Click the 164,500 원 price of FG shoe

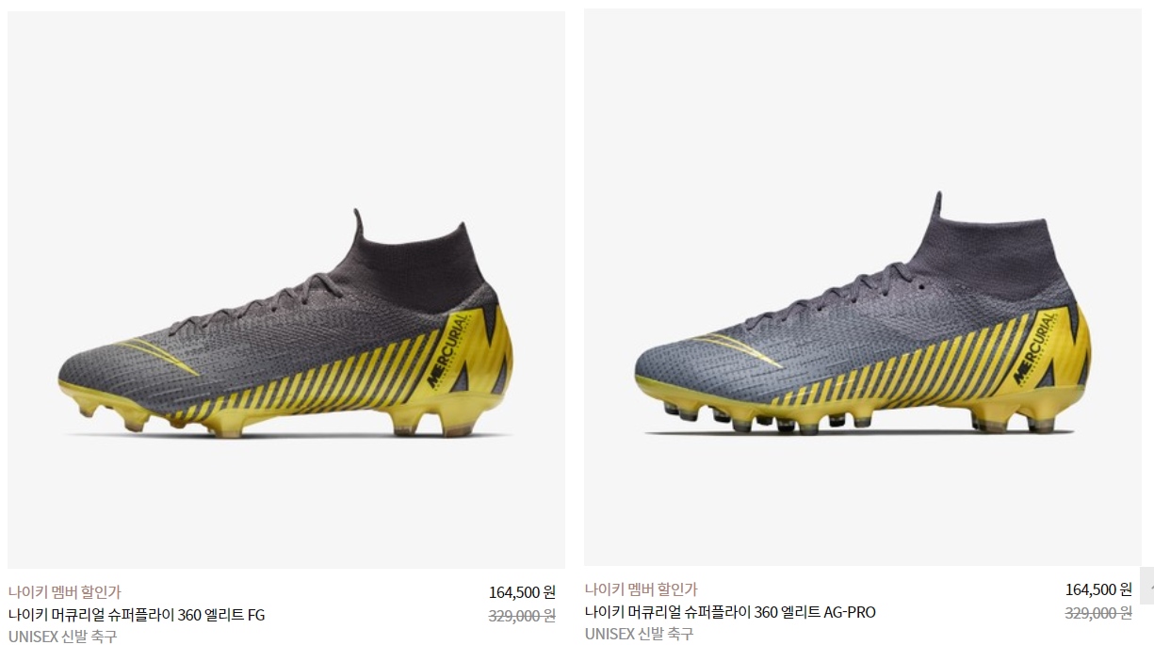pos(522,592)
